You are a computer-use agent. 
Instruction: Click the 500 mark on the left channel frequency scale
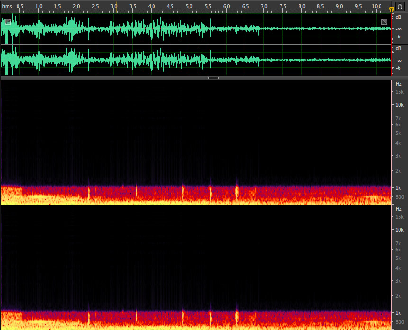[399, 197]
